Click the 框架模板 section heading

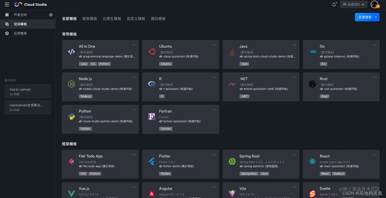69,144
